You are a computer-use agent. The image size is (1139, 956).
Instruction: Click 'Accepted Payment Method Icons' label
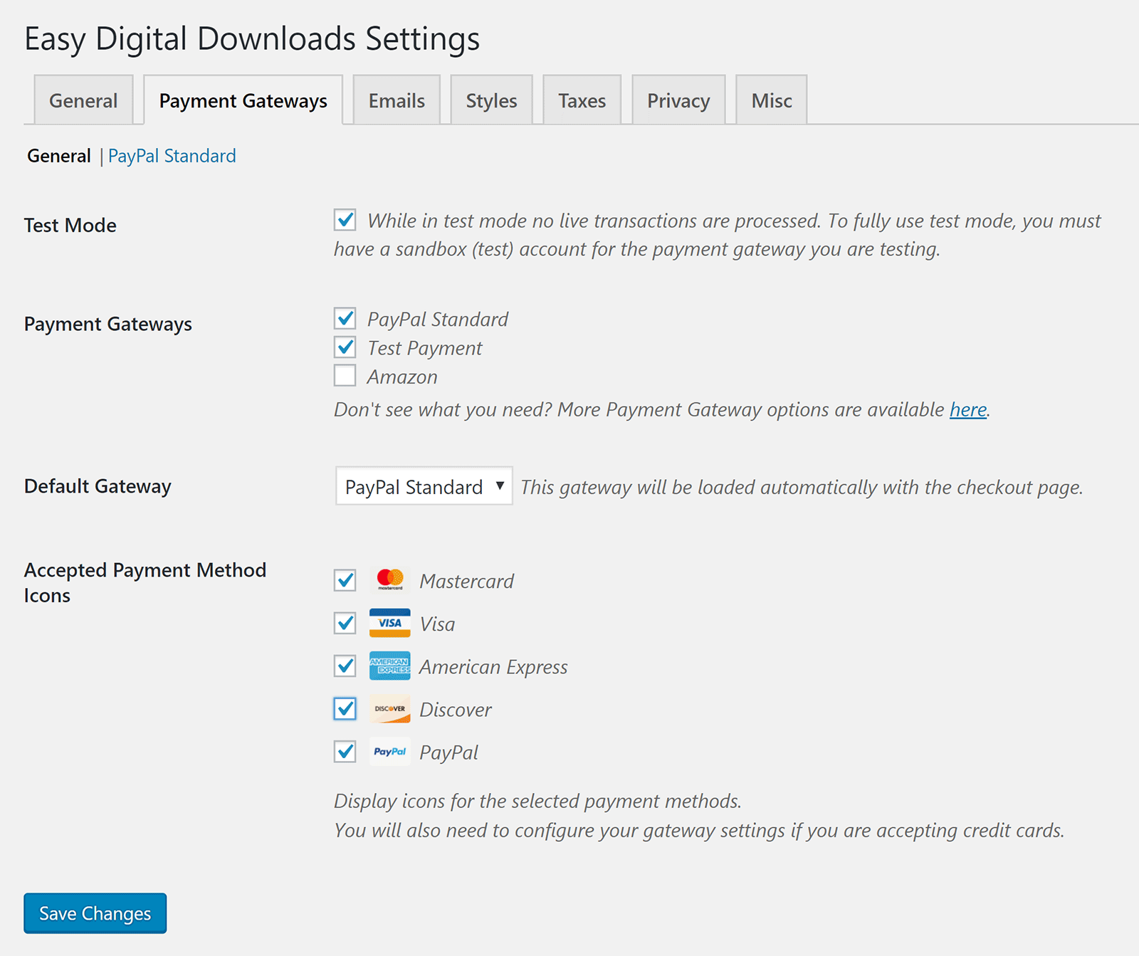point(145,582)
